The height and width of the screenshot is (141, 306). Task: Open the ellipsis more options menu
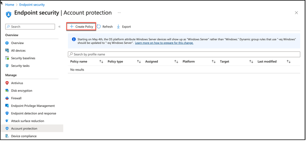pos(119,13)
